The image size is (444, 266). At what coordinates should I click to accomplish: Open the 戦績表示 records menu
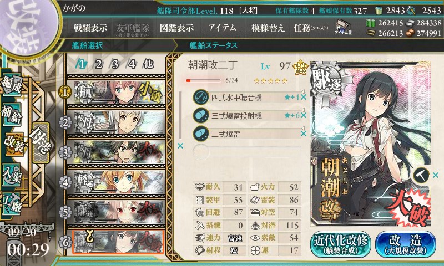click(x=90, y=28)
